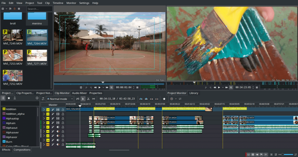Click the track compositing icon left of Normal mode
Image resolution: width=298 pixels, height=157 pixels.
43,99
